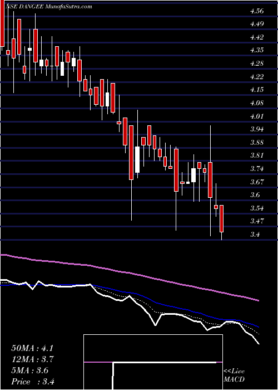
Task: Click the 3.6 price axis label
Action: pyautogui.click(x=255, y=195)
